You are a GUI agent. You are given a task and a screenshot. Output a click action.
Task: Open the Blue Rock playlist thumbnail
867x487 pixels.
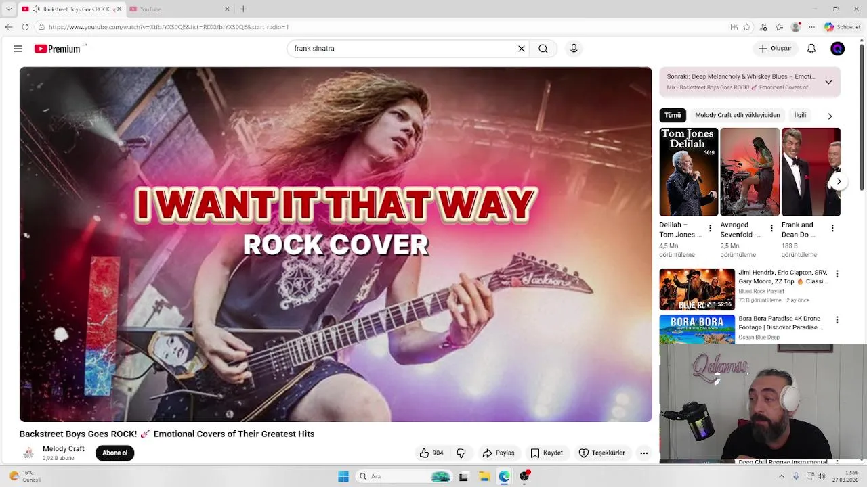(x=697, y=289)
